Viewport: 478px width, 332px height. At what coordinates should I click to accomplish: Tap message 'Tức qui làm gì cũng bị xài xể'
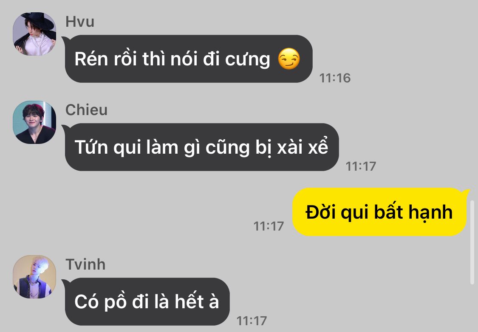[x=201, y=147]
